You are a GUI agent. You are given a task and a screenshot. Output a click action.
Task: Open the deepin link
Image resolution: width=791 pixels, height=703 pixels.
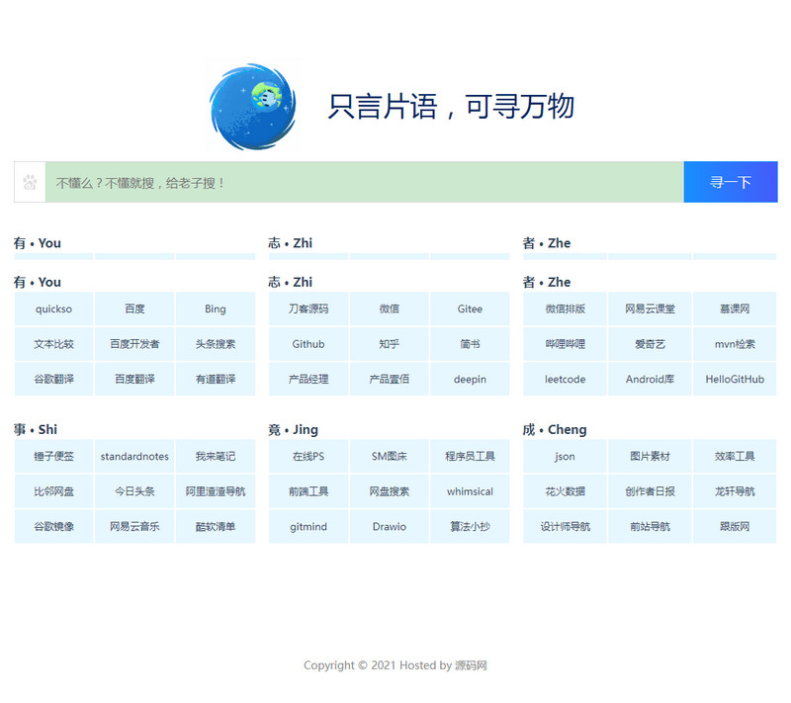(x=470, y=380)
